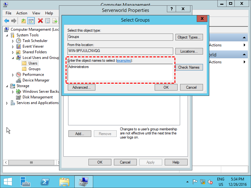Open PowerShell from the taskbar

pos(45,182)
